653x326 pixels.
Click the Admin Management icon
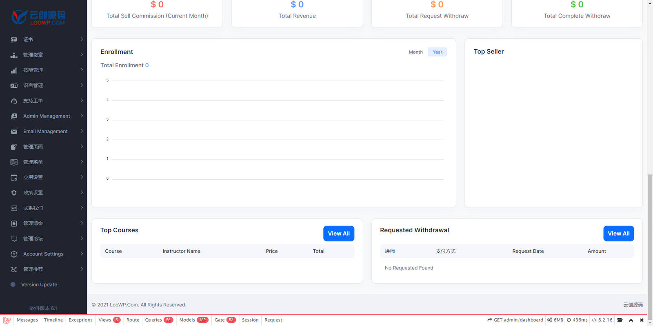(14, 116)
